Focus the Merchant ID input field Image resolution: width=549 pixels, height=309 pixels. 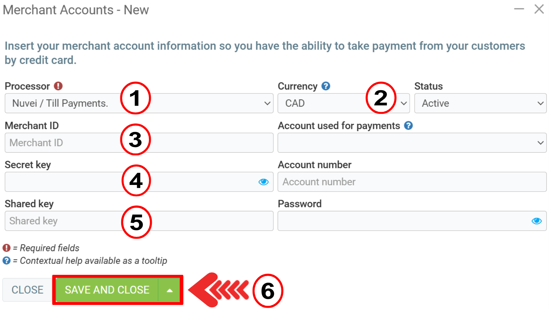point(66,143)
